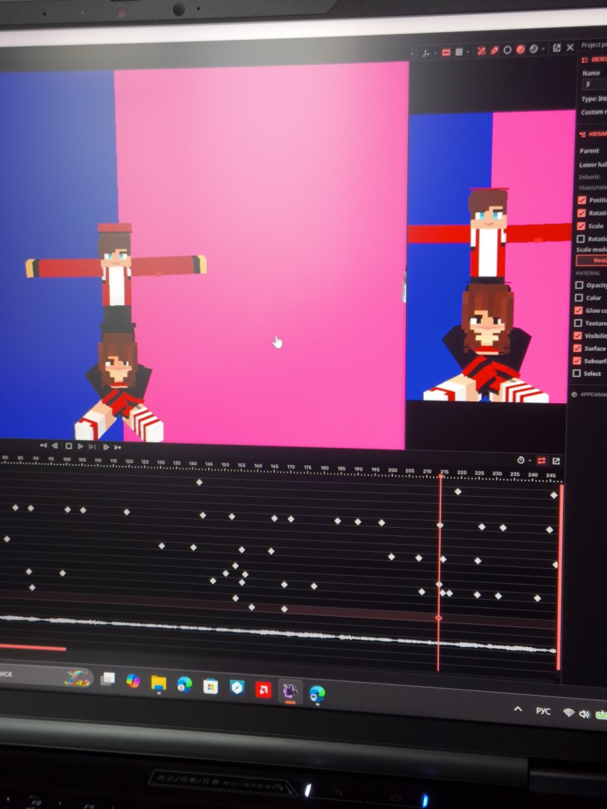Jump to the timeline end button
The width and height of the screenshot is (607, 809).
(118, 448)
